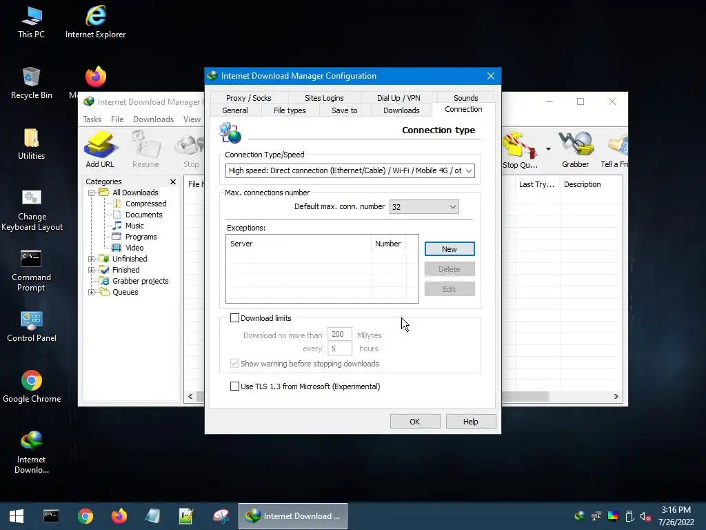Launch Firefox from the taskbar
706x530 pixels.
point(119,516)
